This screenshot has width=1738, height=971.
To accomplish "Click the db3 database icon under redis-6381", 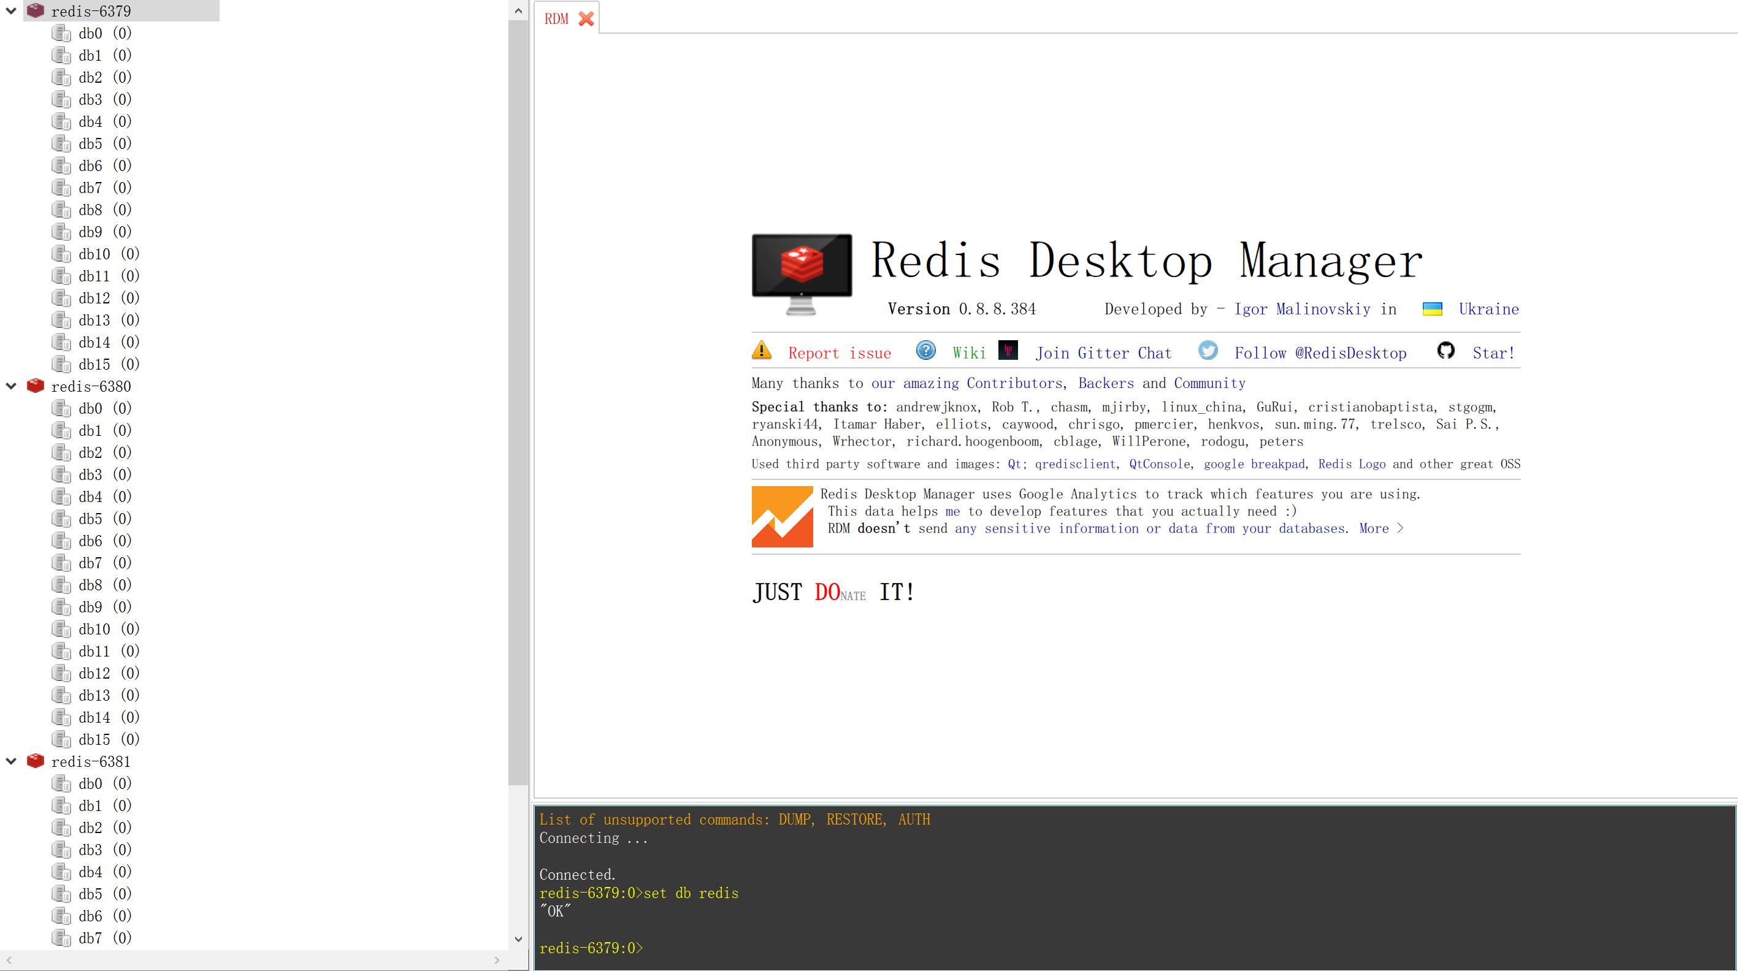I will pos(61,849).
